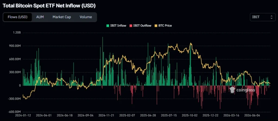Switch to the Volume tab

[x=86, y=17]
